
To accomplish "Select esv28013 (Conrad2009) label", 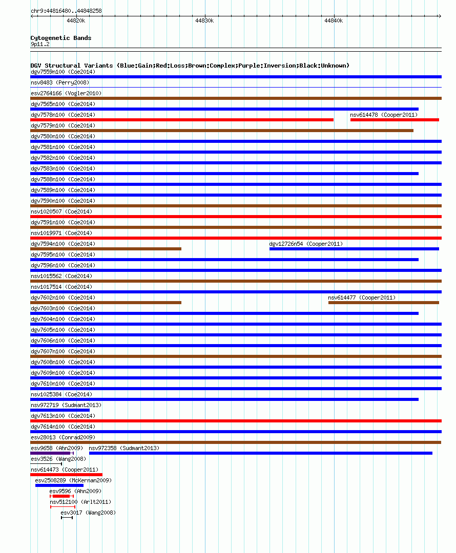I will click(x=63, y=438).
